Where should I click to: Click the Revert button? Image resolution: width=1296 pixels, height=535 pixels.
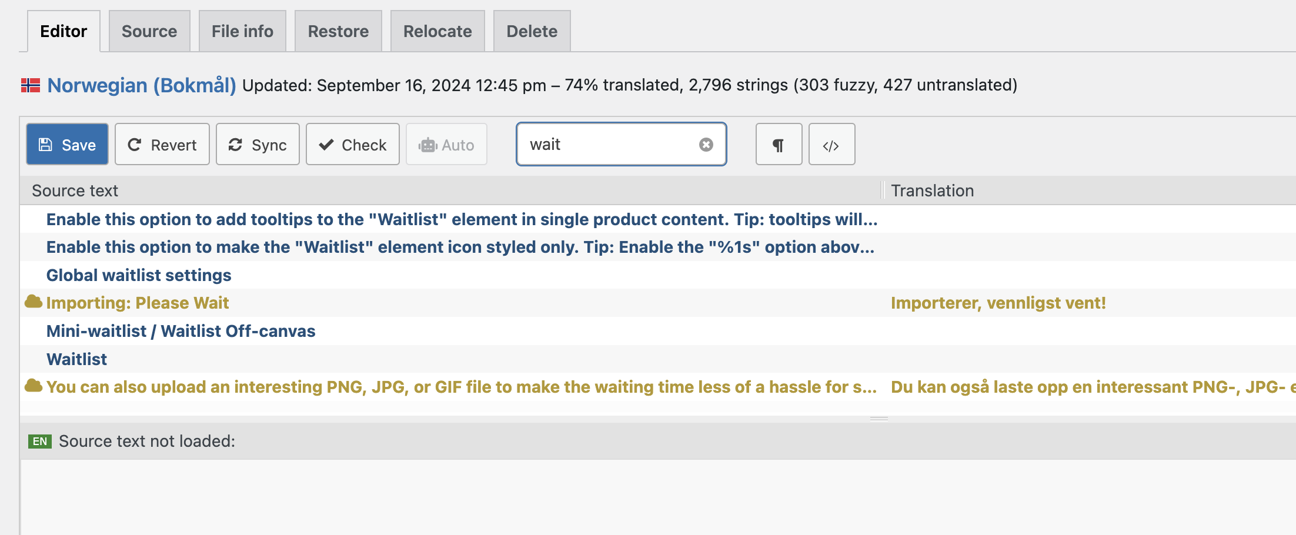pos(162,144)
